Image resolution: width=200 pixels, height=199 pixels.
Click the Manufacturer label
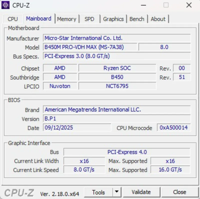click(23, 38)
